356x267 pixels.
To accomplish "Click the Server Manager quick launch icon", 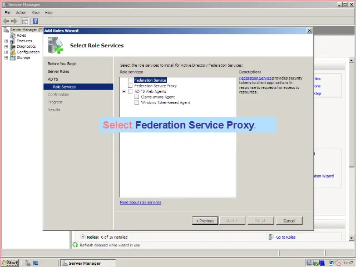I will tap(28, 263).
